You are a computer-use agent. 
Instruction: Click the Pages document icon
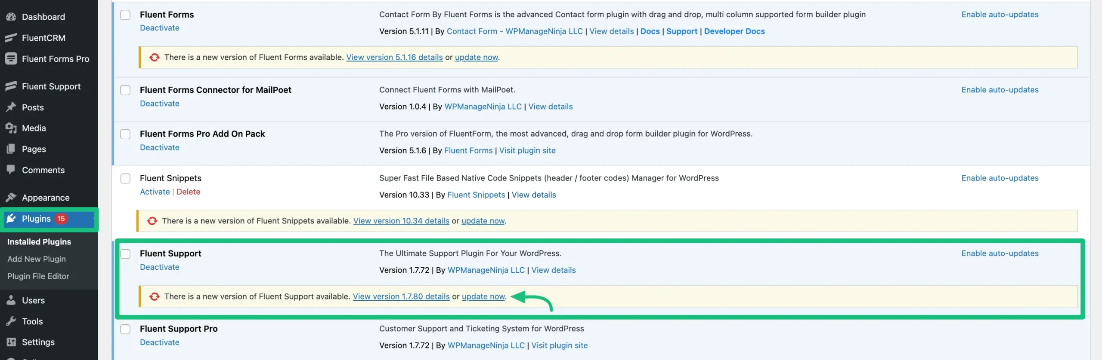pyautogui.click(x=12, y=149)
